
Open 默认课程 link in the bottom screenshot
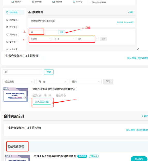click(130, 130)
